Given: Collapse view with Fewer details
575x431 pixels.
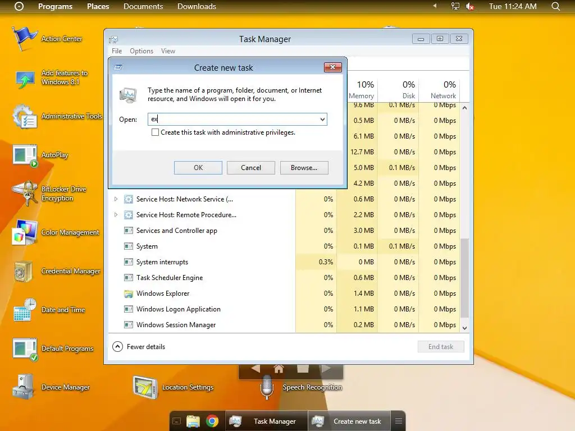Looking at the screenshot, I should [x=139, y=347].
